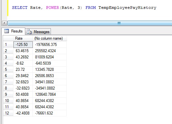172x124 pixels.
Task: Switch to the Results tab
Action: [x=13, y=31]
